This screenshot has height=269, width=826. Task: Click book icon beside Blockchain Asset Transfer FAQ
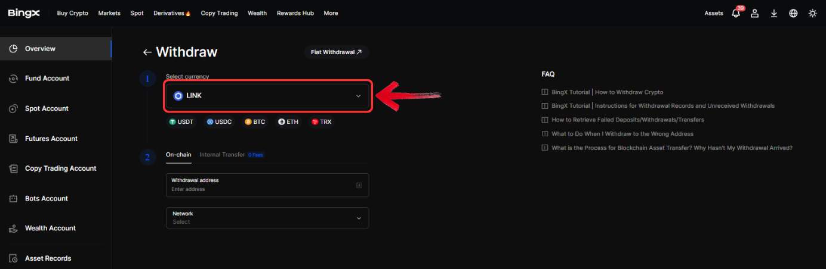pos(544,148)
